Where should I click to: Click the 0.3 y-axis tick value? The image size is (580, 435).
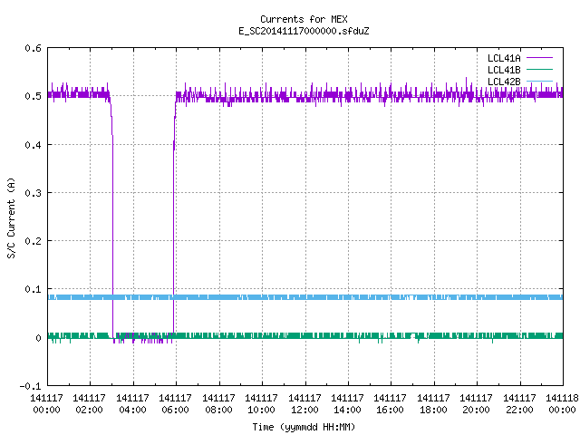[x=33, y=193]
